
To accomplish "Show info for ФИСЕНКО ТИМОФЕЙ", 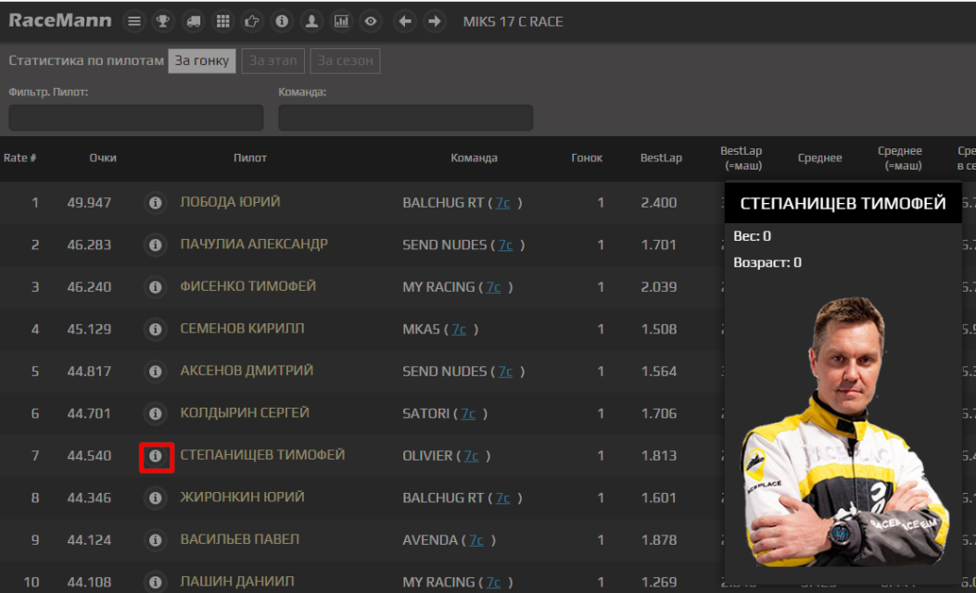I will [155, 287].
